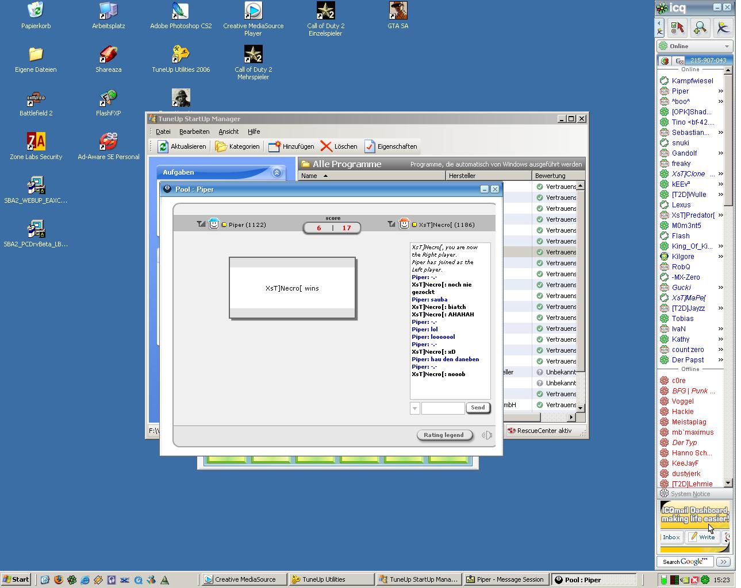
Task: Expand chevron next to contact Kathy
Action: point(720,339)
